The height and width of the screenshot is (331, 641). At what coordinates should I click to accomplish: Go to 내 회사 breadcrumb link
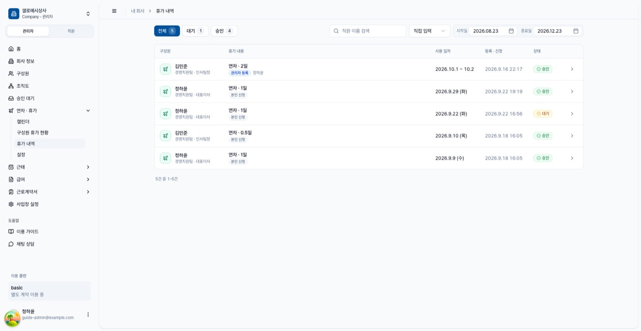point(137,11)
